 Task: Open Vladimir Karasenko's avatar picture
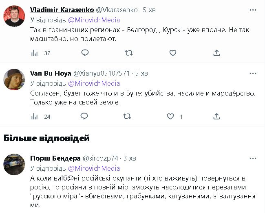coord(13,15)
